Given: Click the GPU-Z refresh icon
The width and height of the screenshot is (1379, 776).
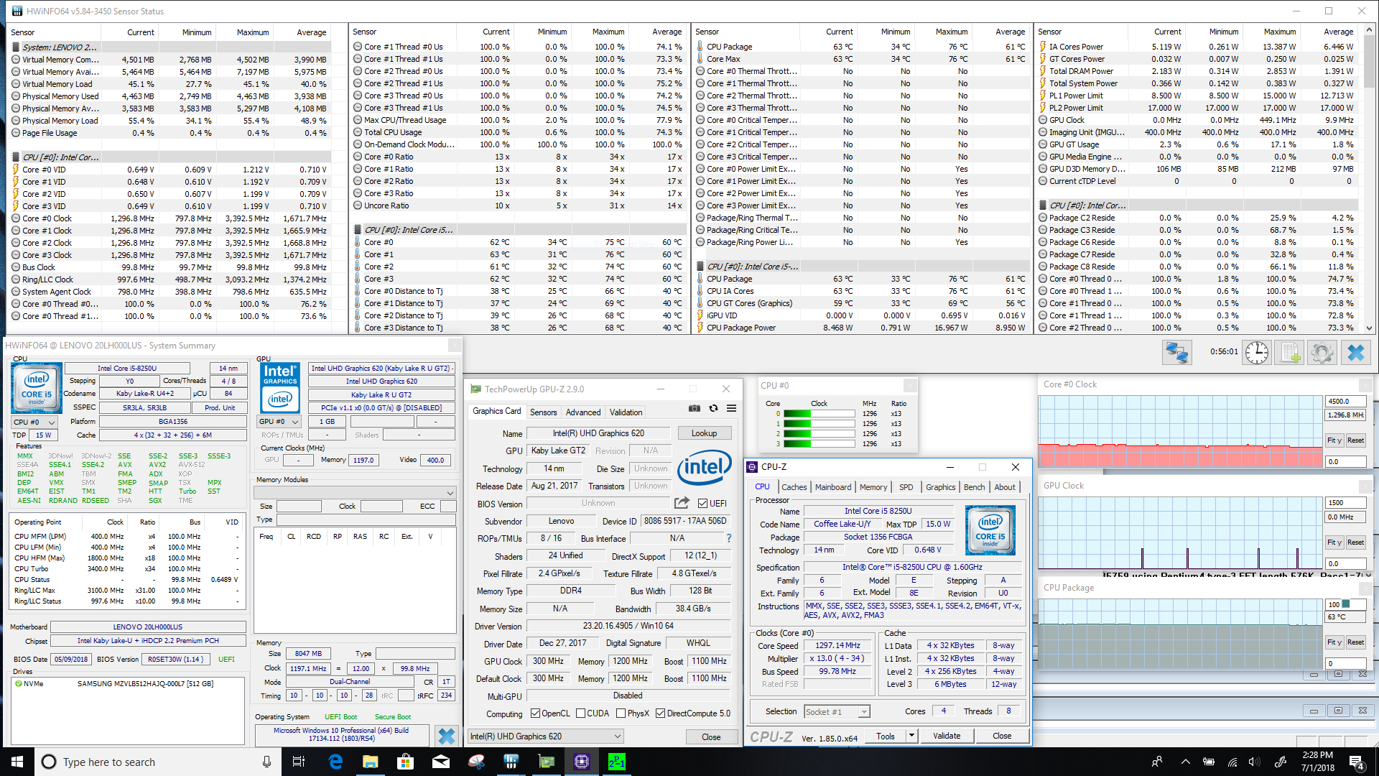Looking at the screenshot, I should tap(713, 408).
